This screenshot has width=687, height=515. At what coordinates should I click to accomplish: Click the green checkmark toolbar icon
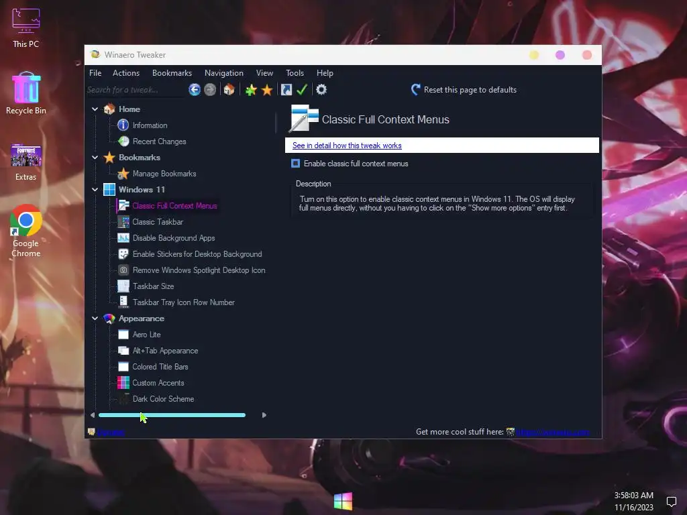(302, 90)
